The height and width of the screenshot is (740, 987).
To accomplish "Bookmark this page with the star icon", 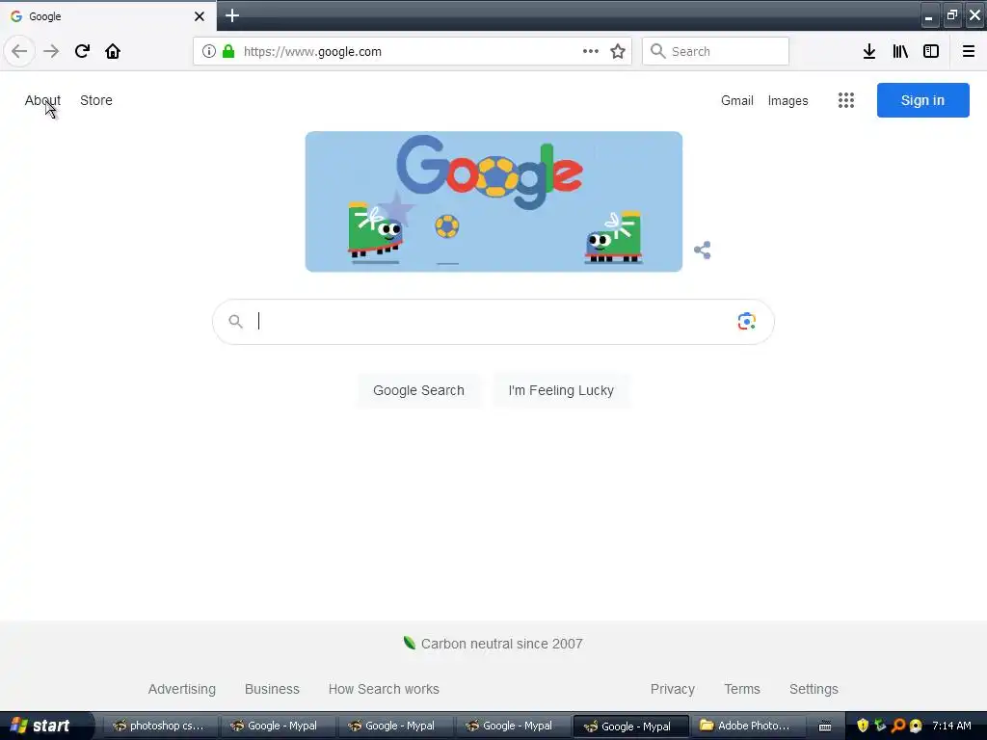I will (618, 51).
